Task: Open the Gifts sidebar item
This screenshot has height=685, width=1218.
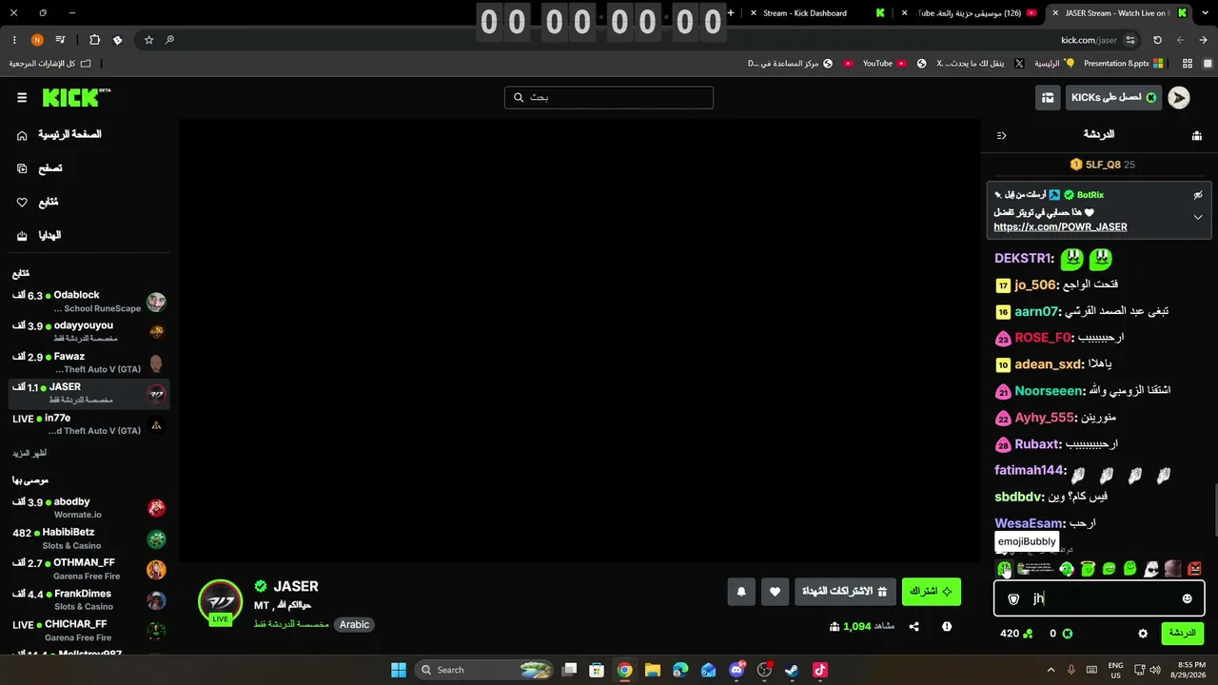Action: 39,235
